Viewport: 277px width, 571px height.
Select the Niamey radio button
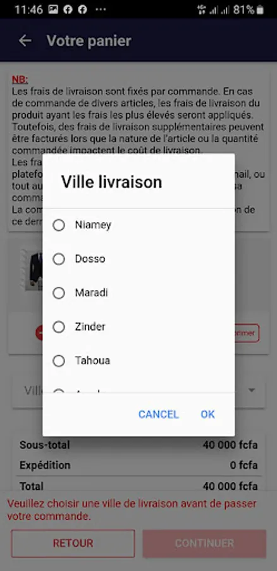(x=59, y=225)
